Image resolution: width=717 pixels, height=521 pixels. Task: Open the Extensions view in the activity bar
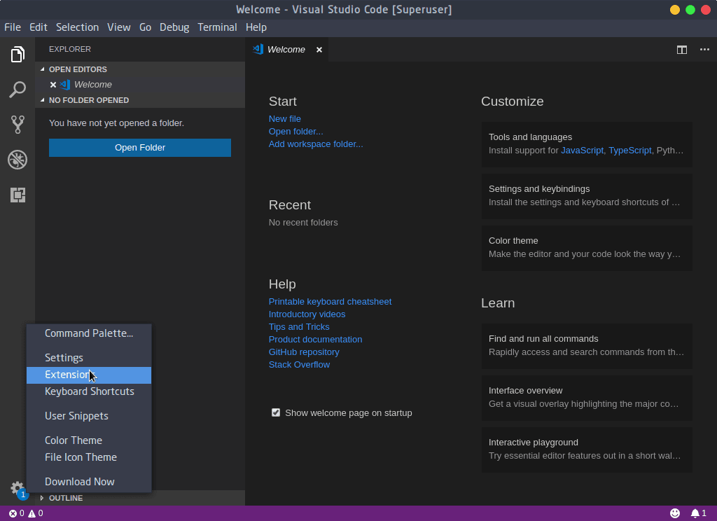(18, 195)
